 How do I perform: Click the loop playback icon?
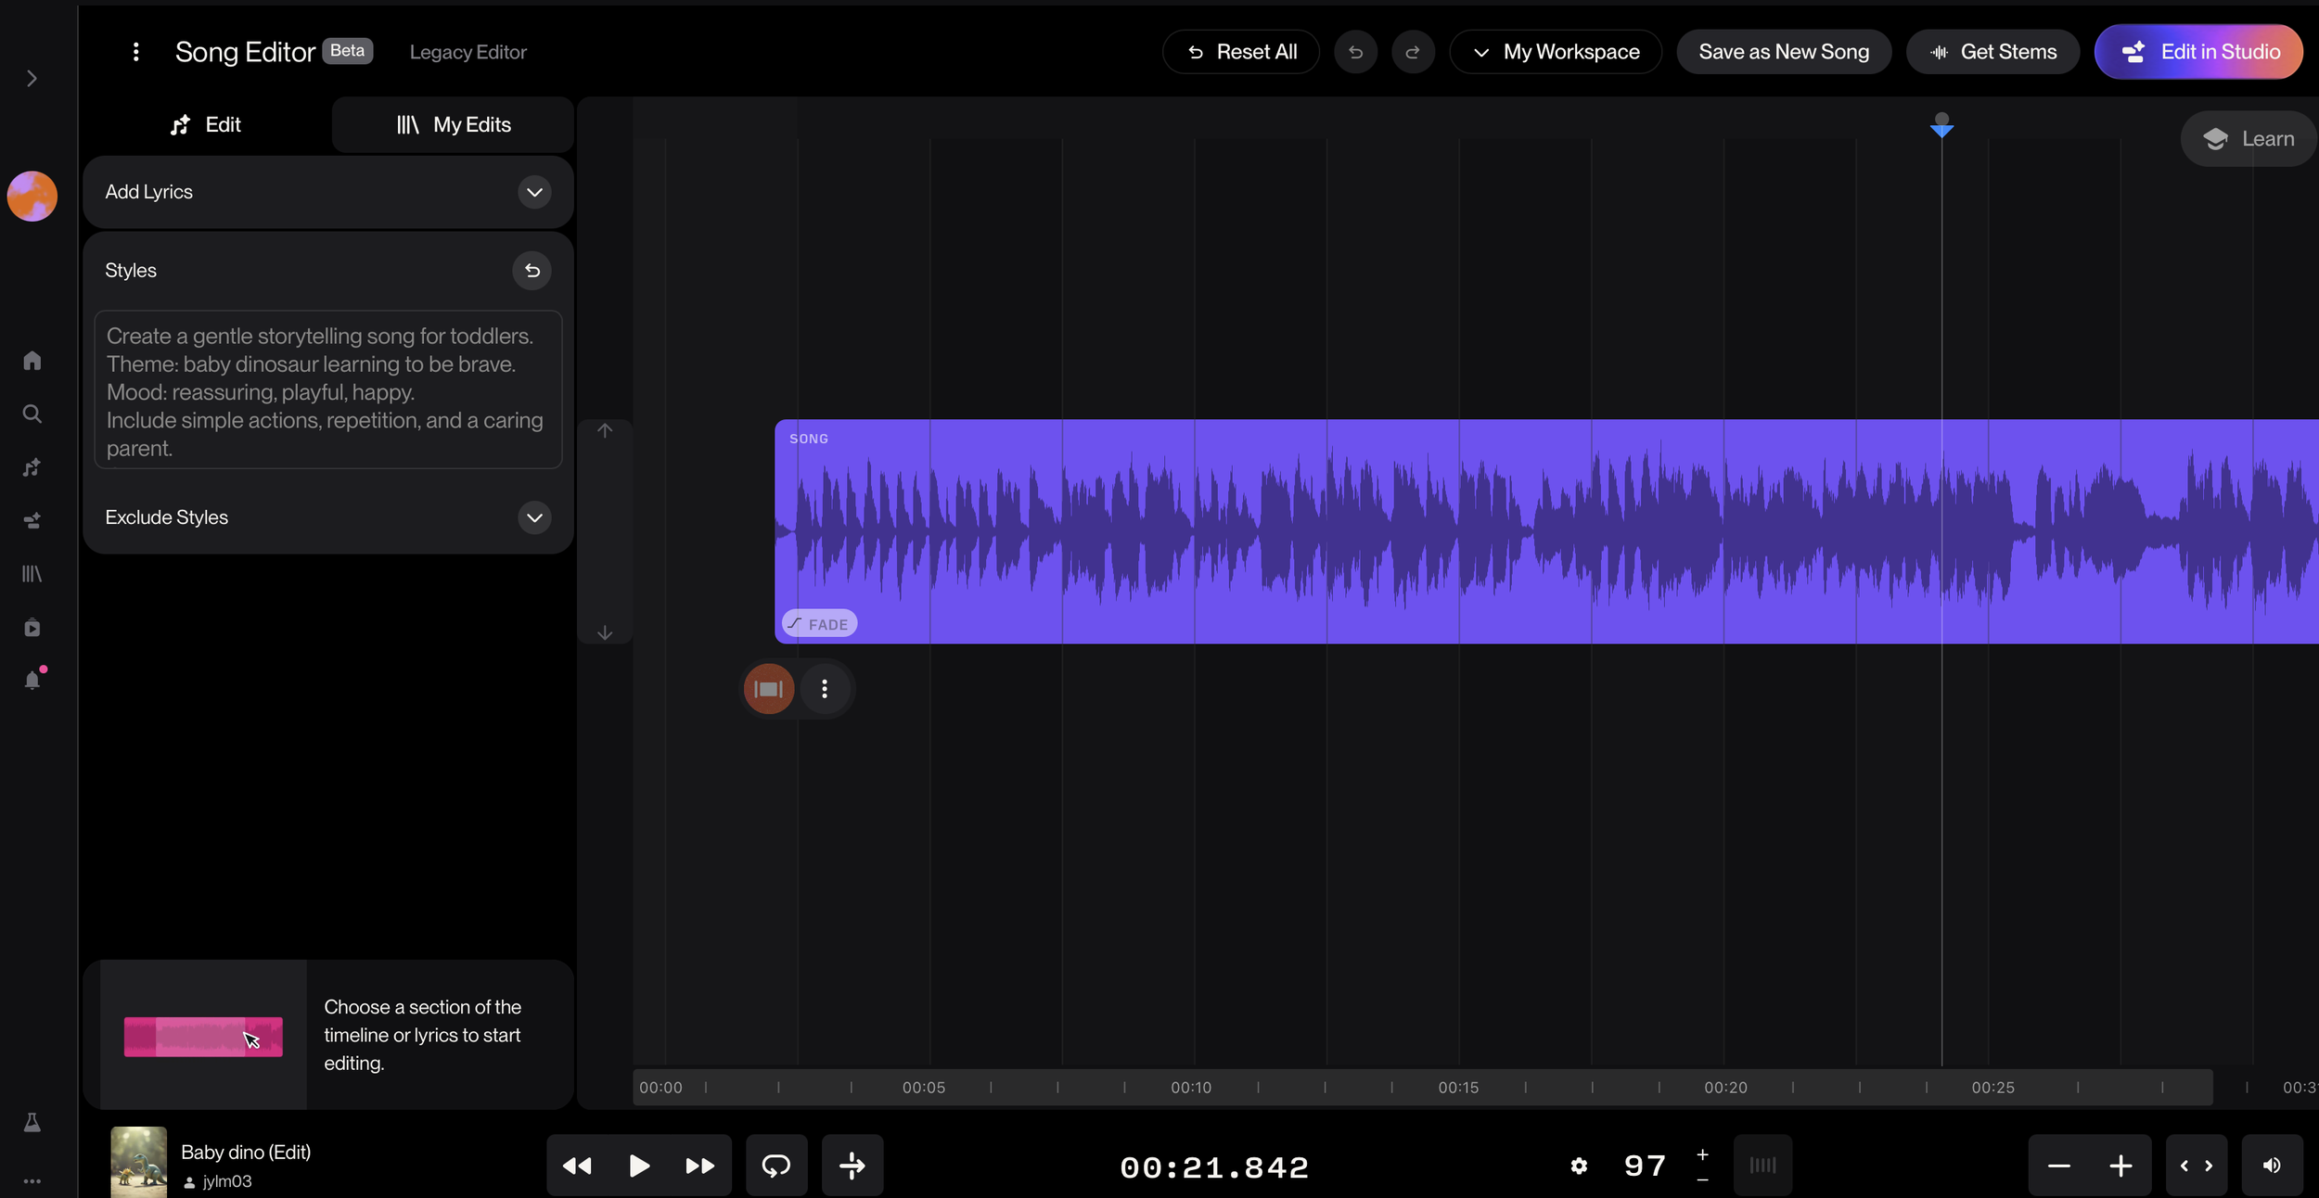776,1166
